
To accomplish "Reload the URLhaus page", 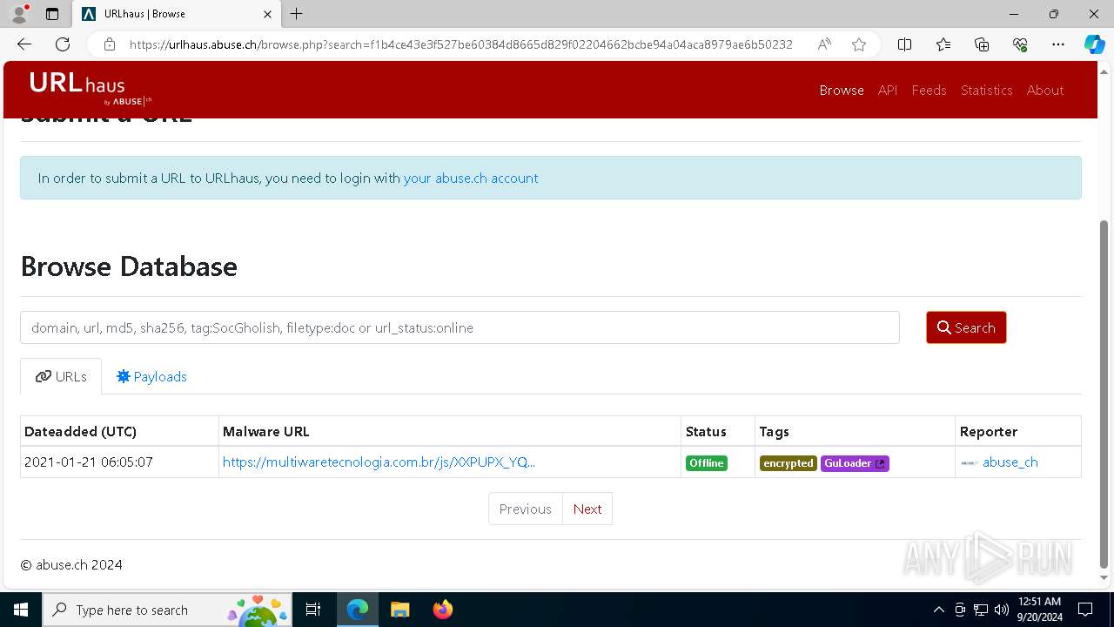I will point(63,44).
